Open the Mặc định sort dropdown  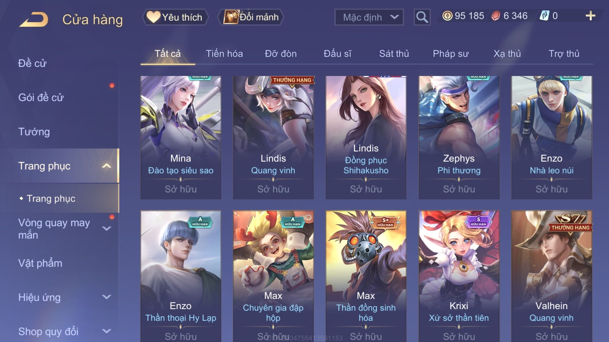369,17
